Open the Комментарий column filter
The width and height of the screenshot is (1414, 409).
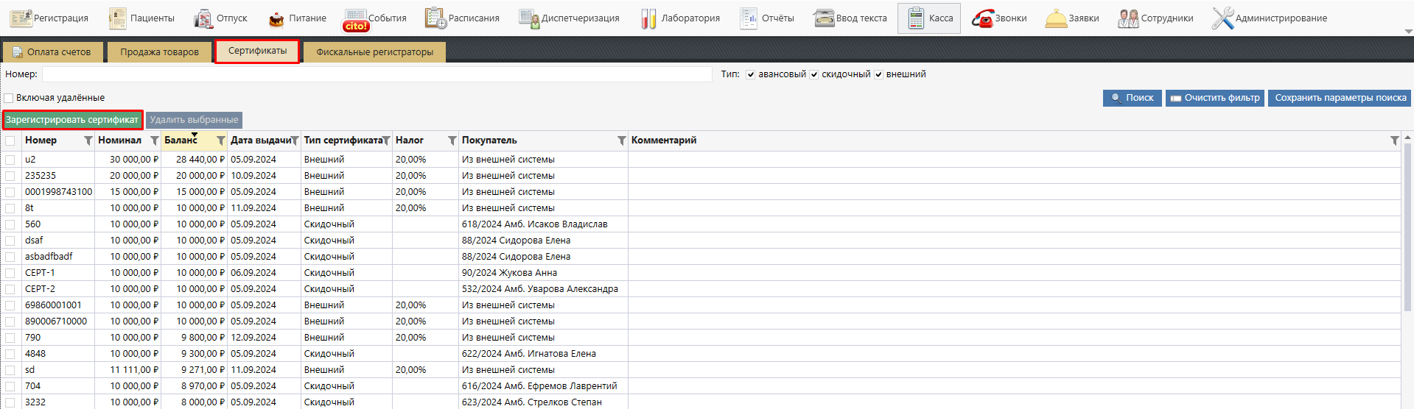[x=1394, y=141]
